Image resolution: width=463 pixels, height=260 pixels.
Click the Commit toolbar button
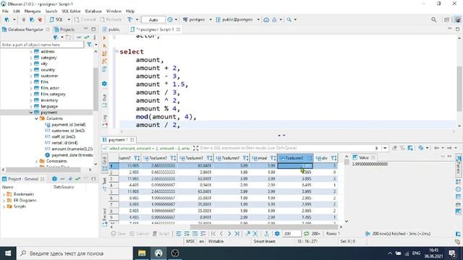pyautogui.click(x=85, y=19)
